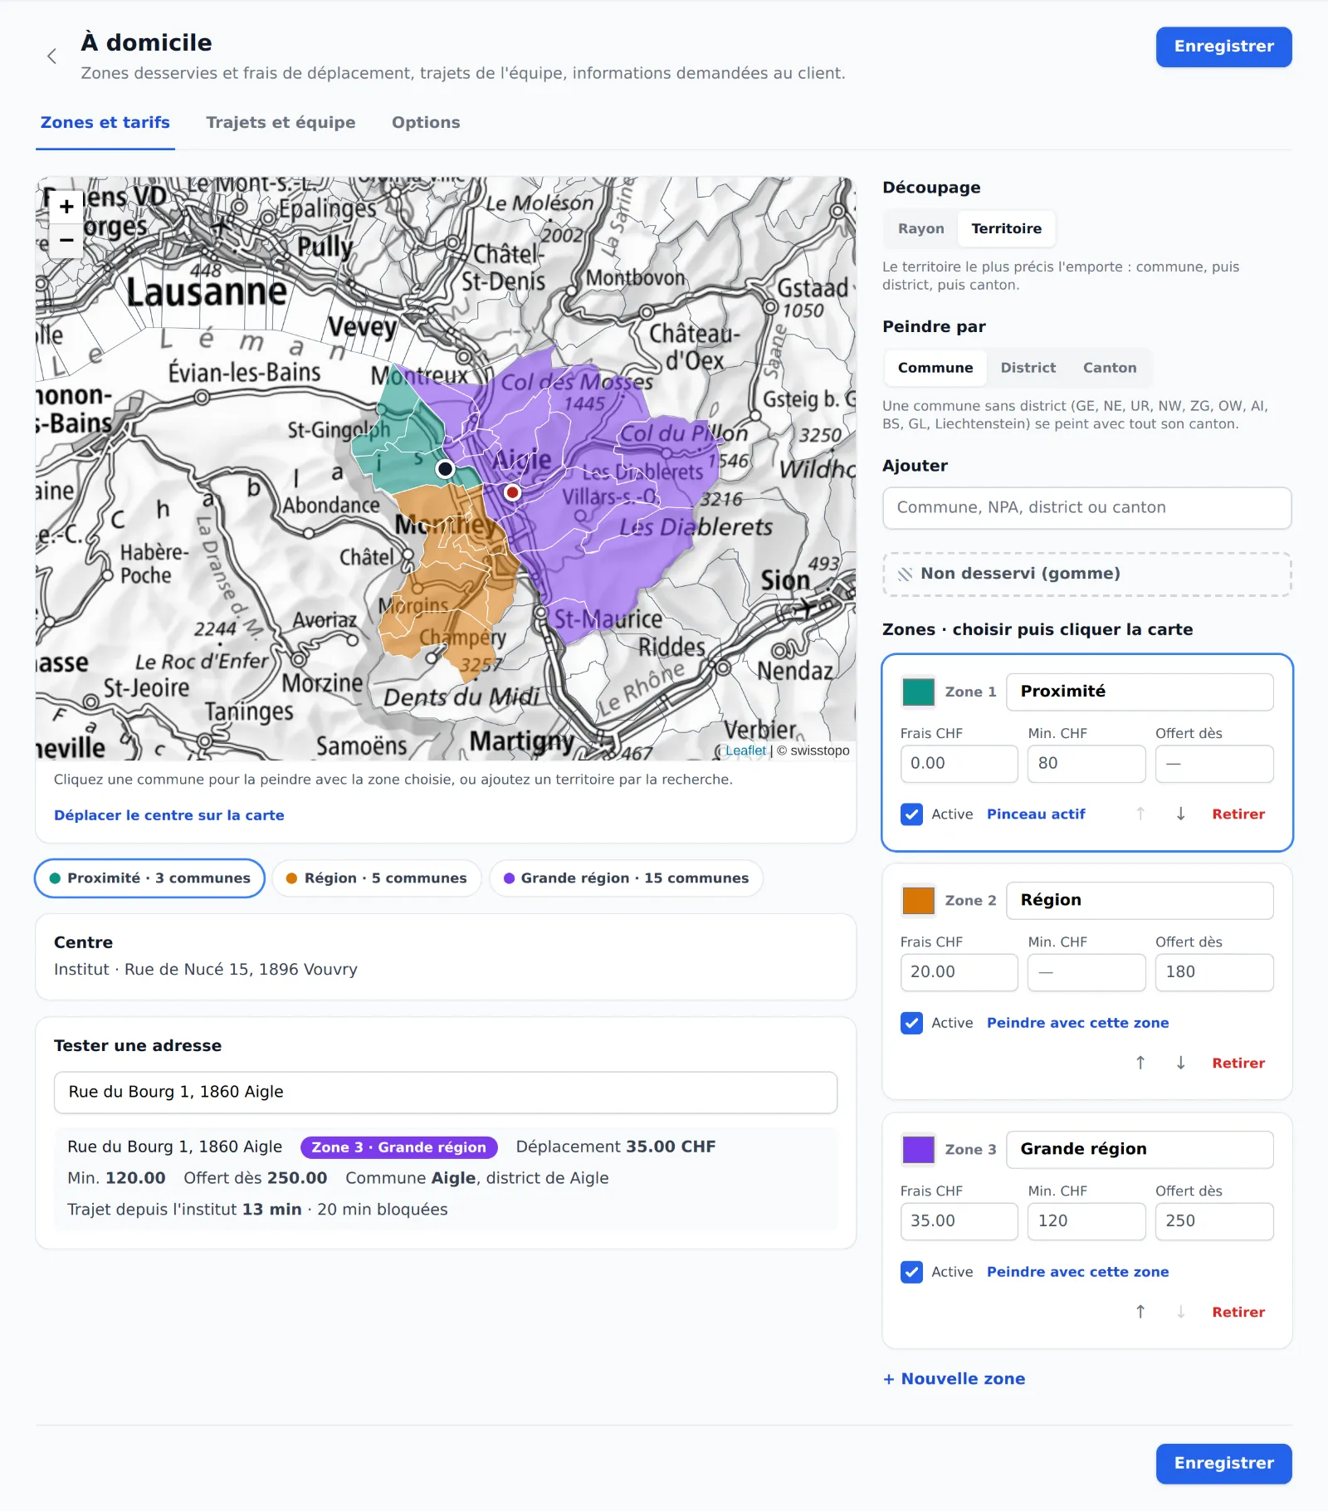Edit Zone 3 Frais CHF field
The height and width of the screenshot is (1511, 1328).
(x=959, y=1221)
